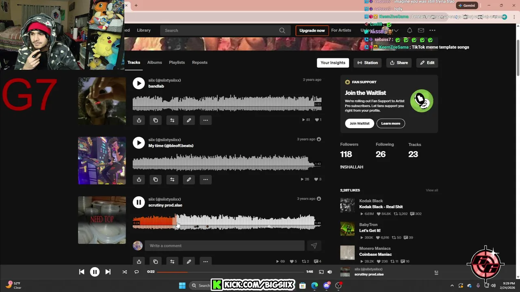Image resolution: width=520 pixels, height=292 pixels.
Task: Edit pencil icon under scrutiny prod.slae track
Action: pos(189,262)
